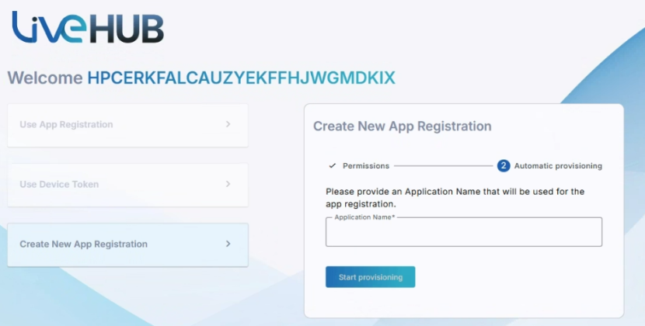The width and height of the screenshot is (645, 326).
Task: Click the LiveHUB logo
Action: (x=87, y=28)
